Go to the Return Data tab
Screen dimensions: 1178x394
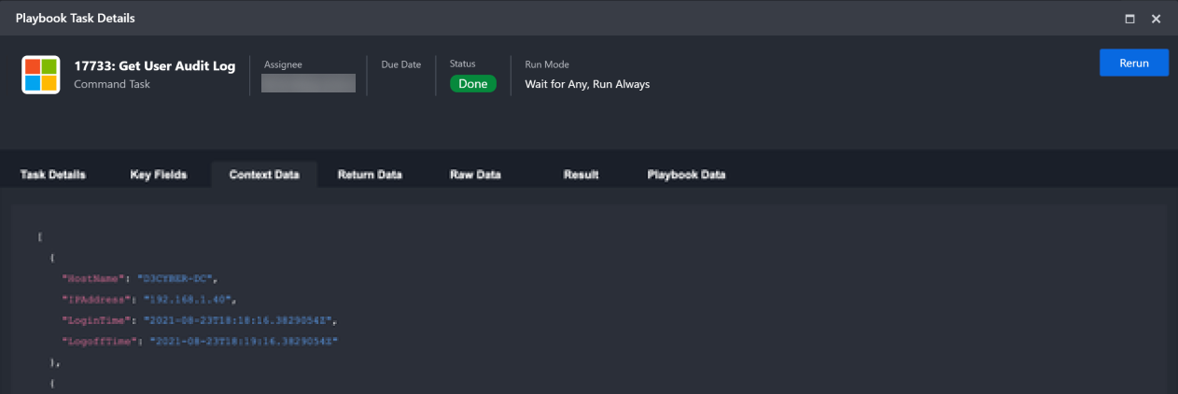(370, 175)
